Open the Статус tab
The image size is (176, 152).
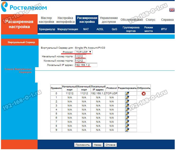[151, 20]
